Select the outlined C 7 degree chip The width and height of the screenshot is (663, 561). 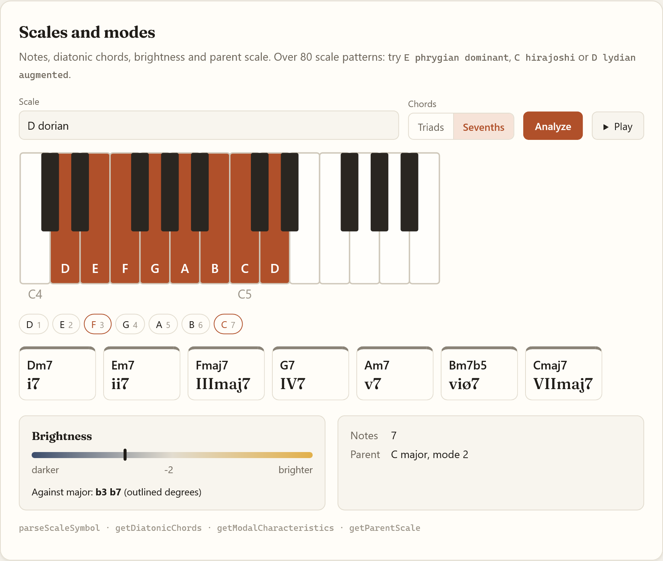228,324
